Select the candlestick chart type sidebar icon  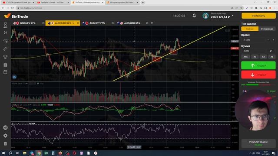tap(5, 33)
